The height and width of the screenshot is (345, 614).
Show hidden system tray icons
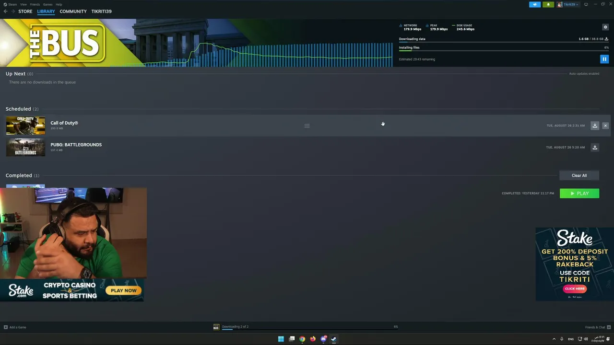point(554,339)
